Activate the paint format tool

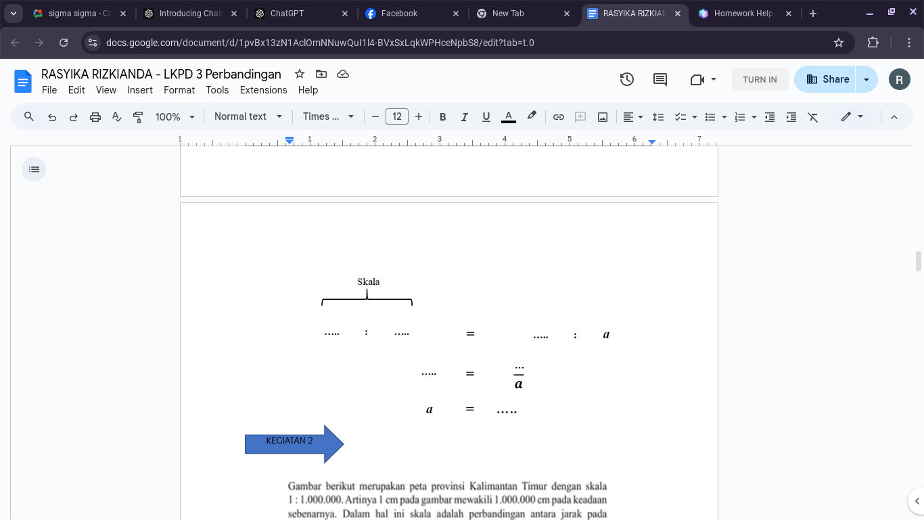(x=138, y=116)
